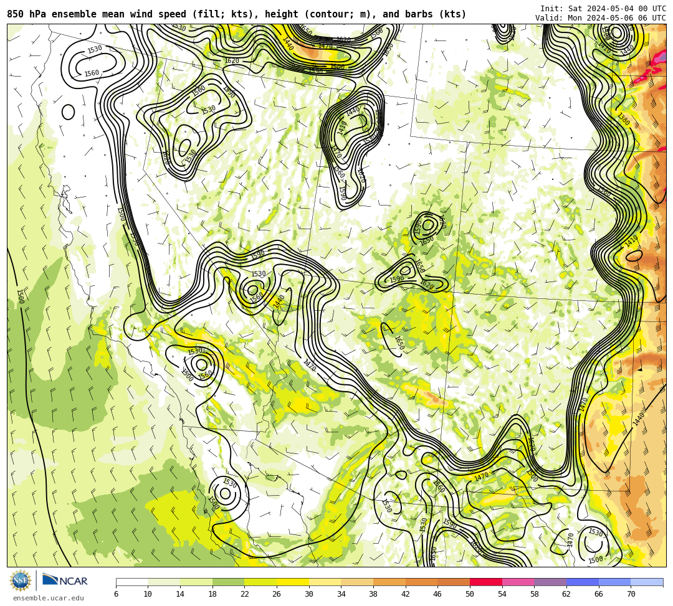
Task: Pick the yellow 26–30 kt colorbar segment
Action: click(293, 582)
